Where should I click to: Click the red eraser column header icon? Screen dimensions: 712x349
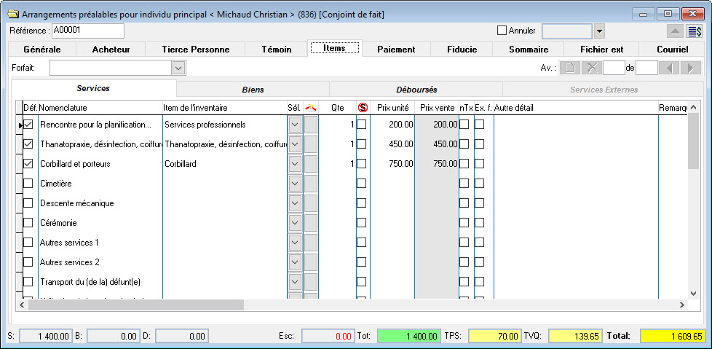311,108
